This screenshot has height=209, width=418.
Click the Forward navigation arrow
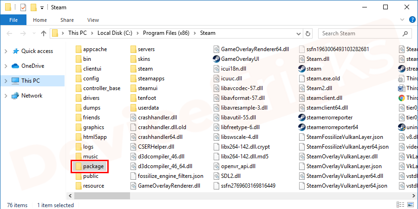[23, 33]
